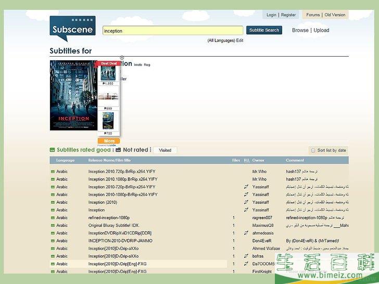This screenshot has width=379, height=284.
Task: Open the Login link
Action: (x=271, y=15)
